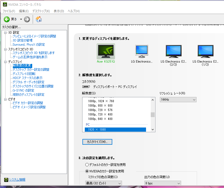The image size is (224, 188).
Task: Click the 戻る back label
Action: [x=14, y=19]
